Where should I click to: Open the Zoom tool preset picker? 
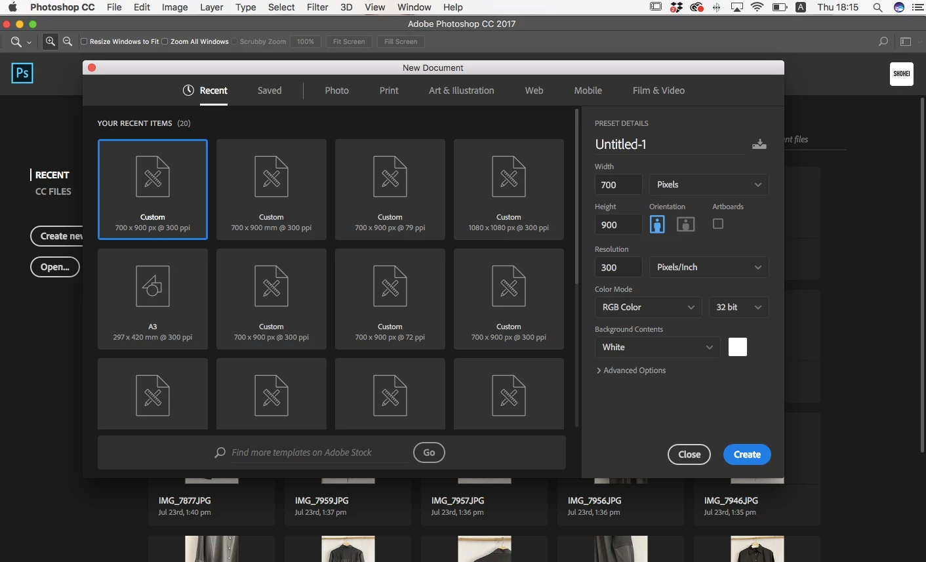point(21,41)
